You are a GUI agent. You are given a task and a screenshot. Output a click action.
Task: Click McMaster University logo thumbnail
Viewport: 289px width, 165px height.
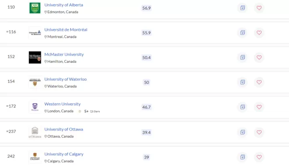point(35,58)
